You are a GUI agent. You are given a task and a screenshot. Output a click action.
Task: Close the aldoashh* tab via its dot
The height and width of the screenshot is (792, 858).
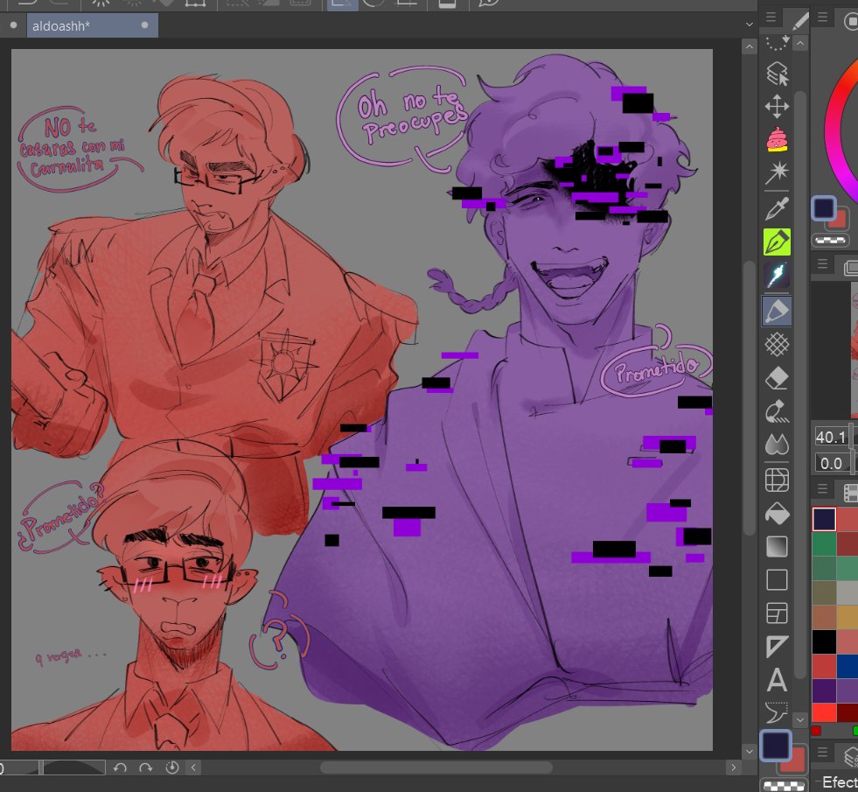(x=144, y=25)
